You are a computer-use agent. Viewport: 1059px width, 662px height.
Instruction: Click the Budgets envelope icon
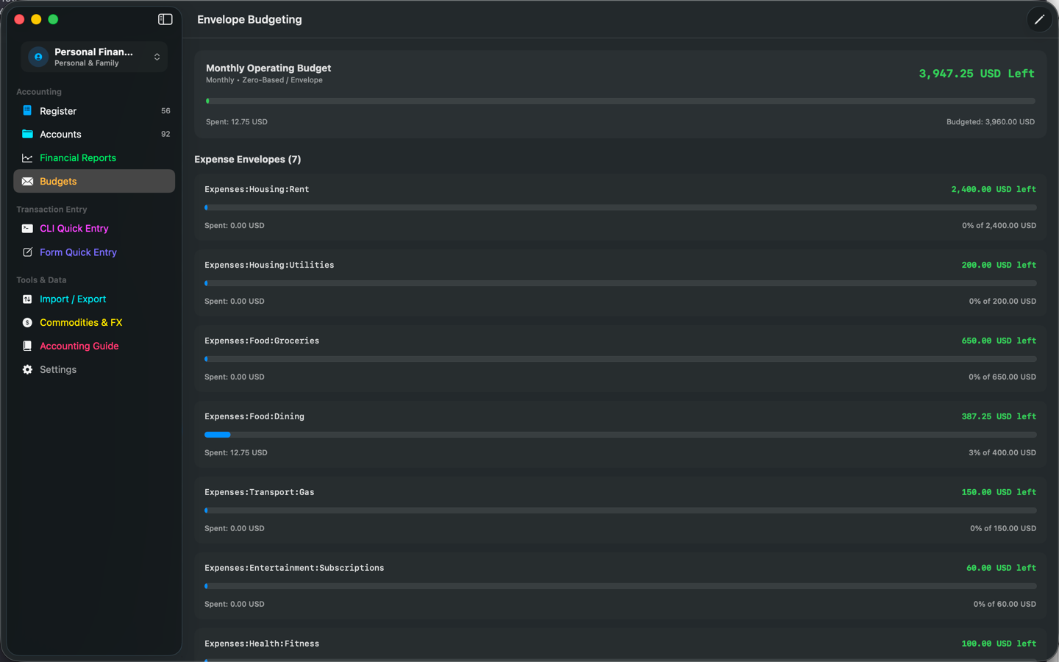[27, 181]
